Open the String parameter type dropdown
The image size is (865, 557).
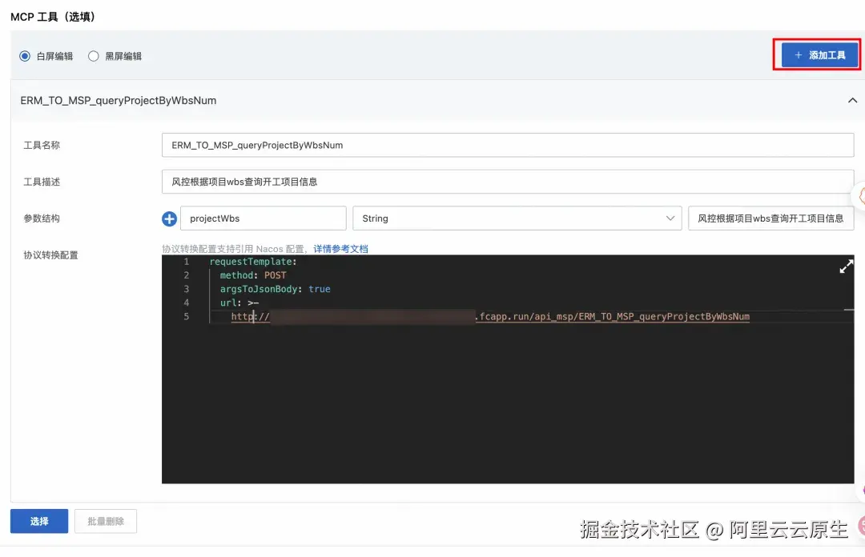click(671, 218)
